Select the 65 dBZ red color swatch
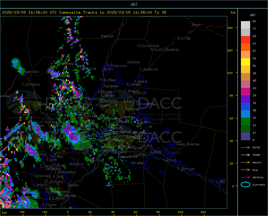The image size is (268, 216). 245,40
